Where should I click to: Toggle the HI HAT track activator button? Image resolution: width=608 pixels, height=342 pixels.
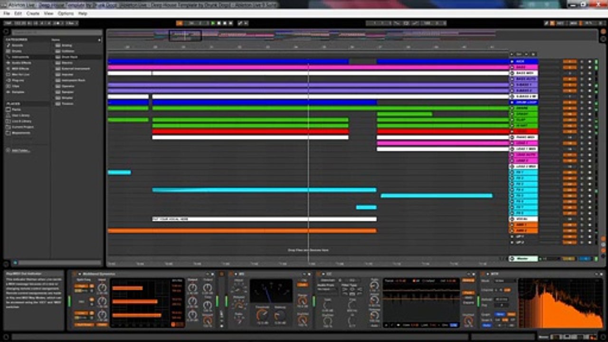[x=570, y=126]
